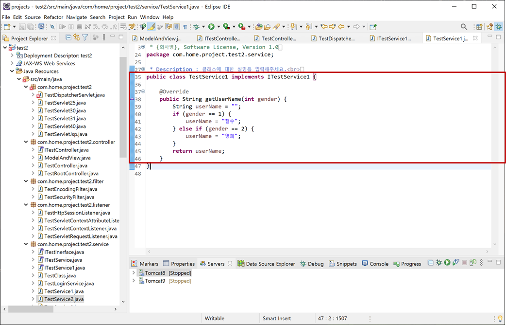Select TestService1.java in Project Explorer
This screenshot has width=506, height=325.
tap(64, 291)
